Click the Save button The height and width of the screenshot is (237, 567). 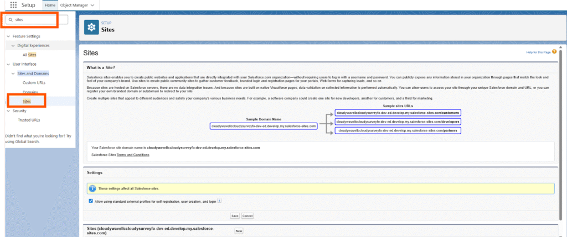tap(235, 215)
